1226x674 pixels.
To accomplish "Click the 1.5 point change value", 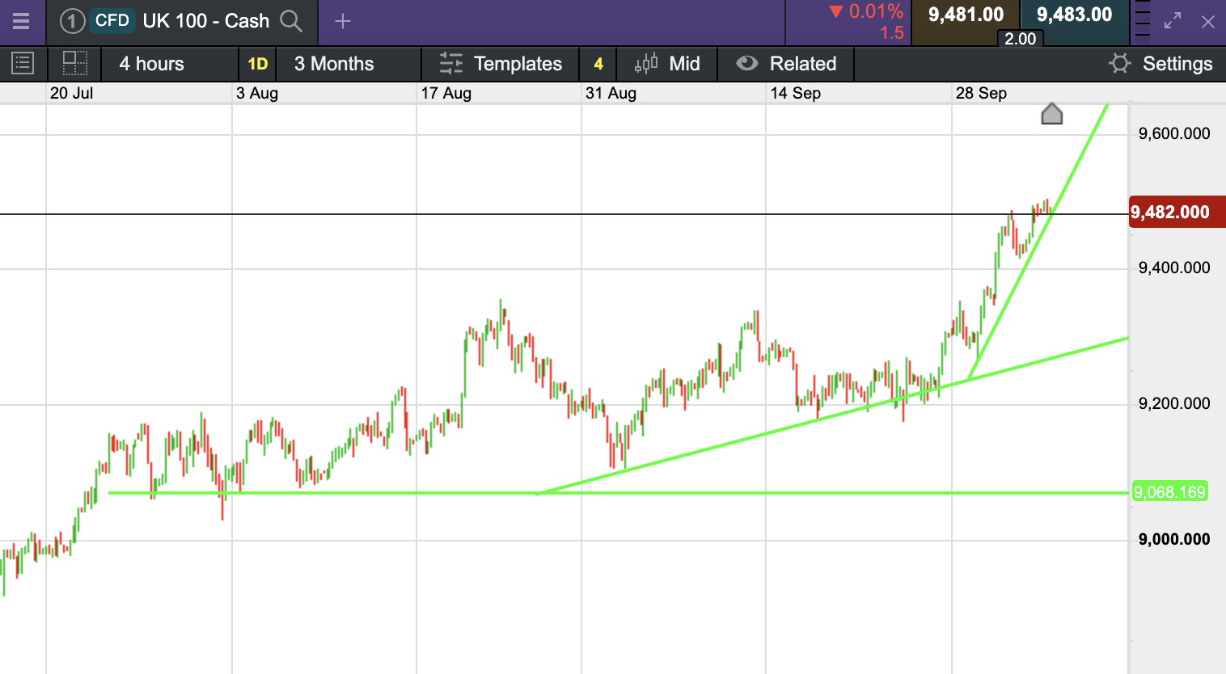I will click(x=892, y=33).
